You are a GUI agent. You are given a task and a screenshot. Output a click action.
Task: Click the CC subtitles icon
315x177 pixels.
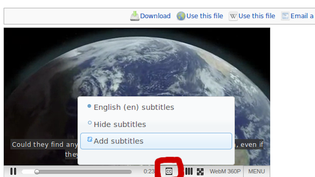click(169, 171)
